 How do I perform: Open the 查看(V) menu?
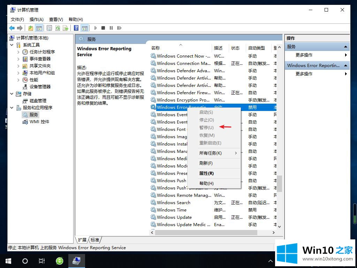[56, 20]
